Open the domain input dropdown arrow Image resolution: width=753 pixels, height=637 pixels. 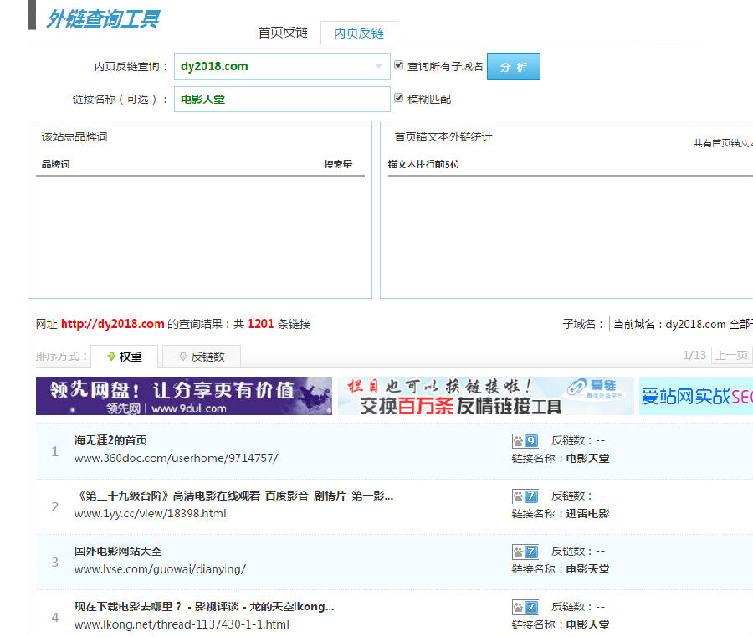click(379, 66)
